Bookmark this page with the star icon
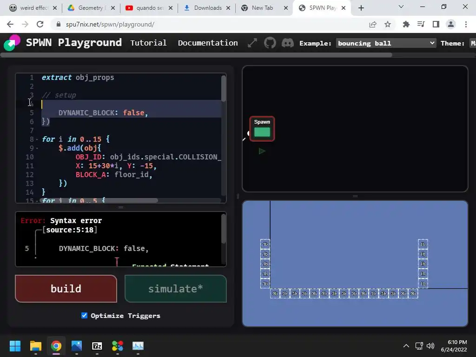Image resolution: width=476 pixels, height=357 pixels. (388, 24)
